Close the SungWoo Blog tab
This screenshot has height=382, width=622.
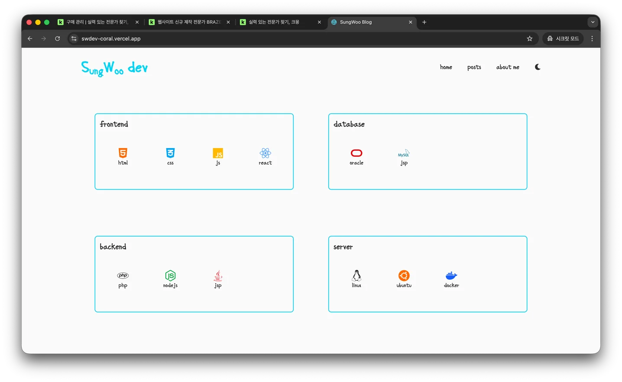pyautogui.click(x=411, y=22)
